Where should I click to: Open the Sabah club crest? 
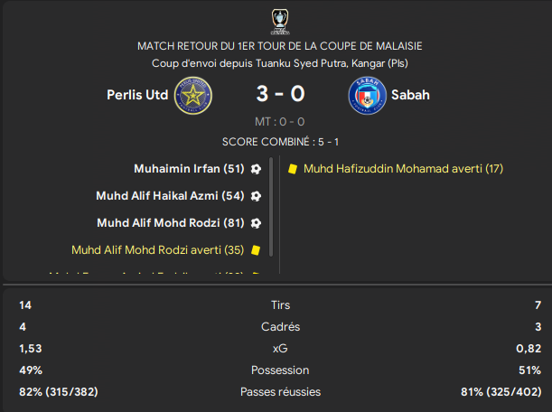click(367, 96)
